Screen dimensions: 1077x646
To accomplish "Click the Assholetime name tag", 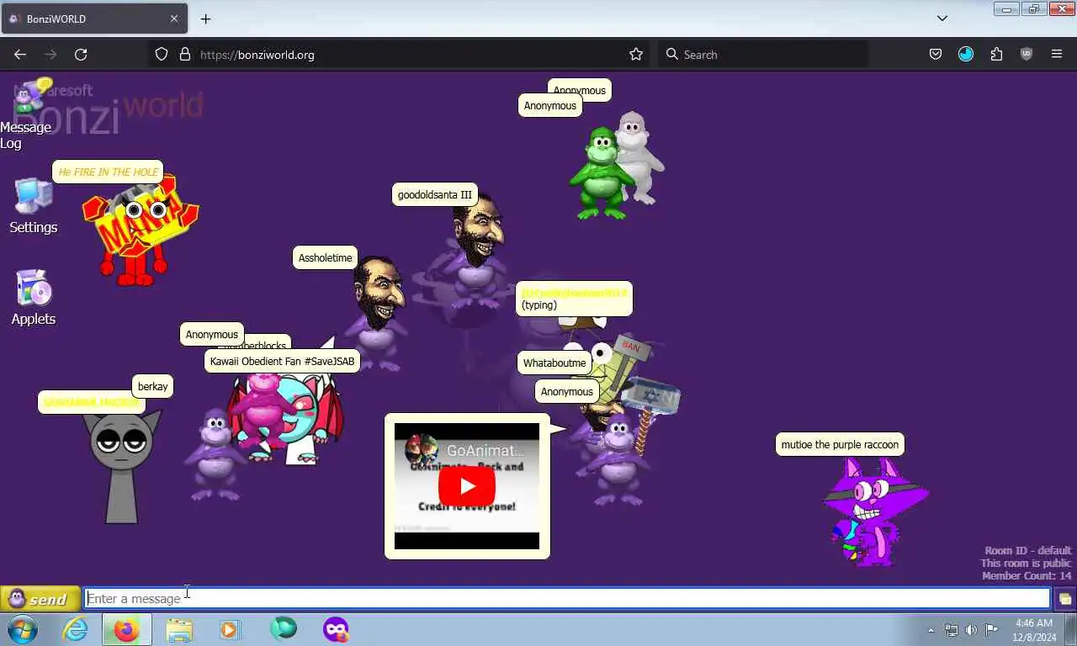I will point(325,258).
